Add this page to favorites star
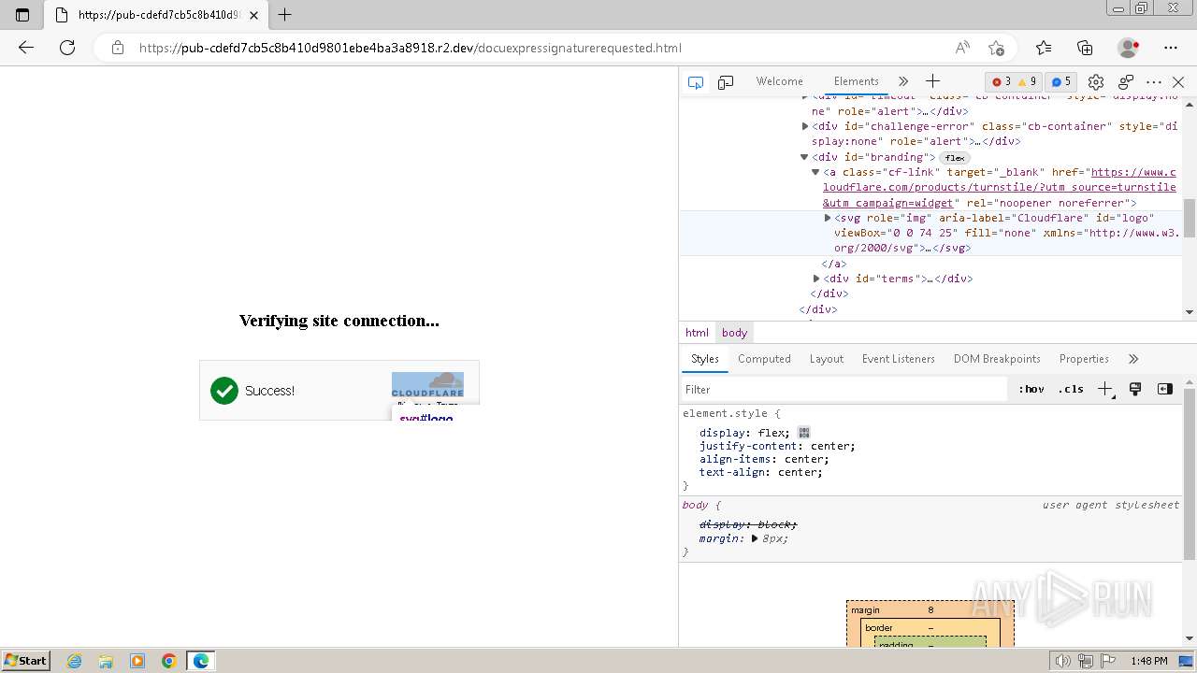Viewport: 1197px width, 673px height. pyautogui.click(x=996, y=48)
